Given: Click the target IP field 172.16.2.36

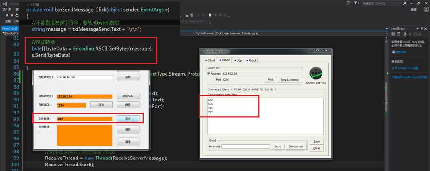Looking at the screenshot, I should point(84,96).
